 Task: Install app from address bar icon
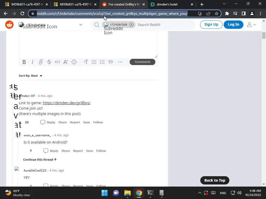click(200, 13)
